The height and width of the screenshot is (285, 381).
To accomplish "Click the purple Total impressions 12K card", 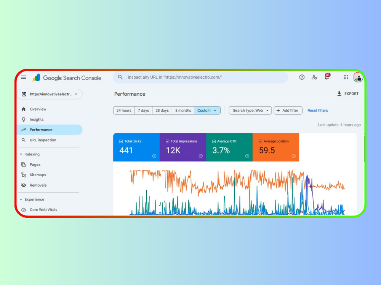I will pos(183,147).
